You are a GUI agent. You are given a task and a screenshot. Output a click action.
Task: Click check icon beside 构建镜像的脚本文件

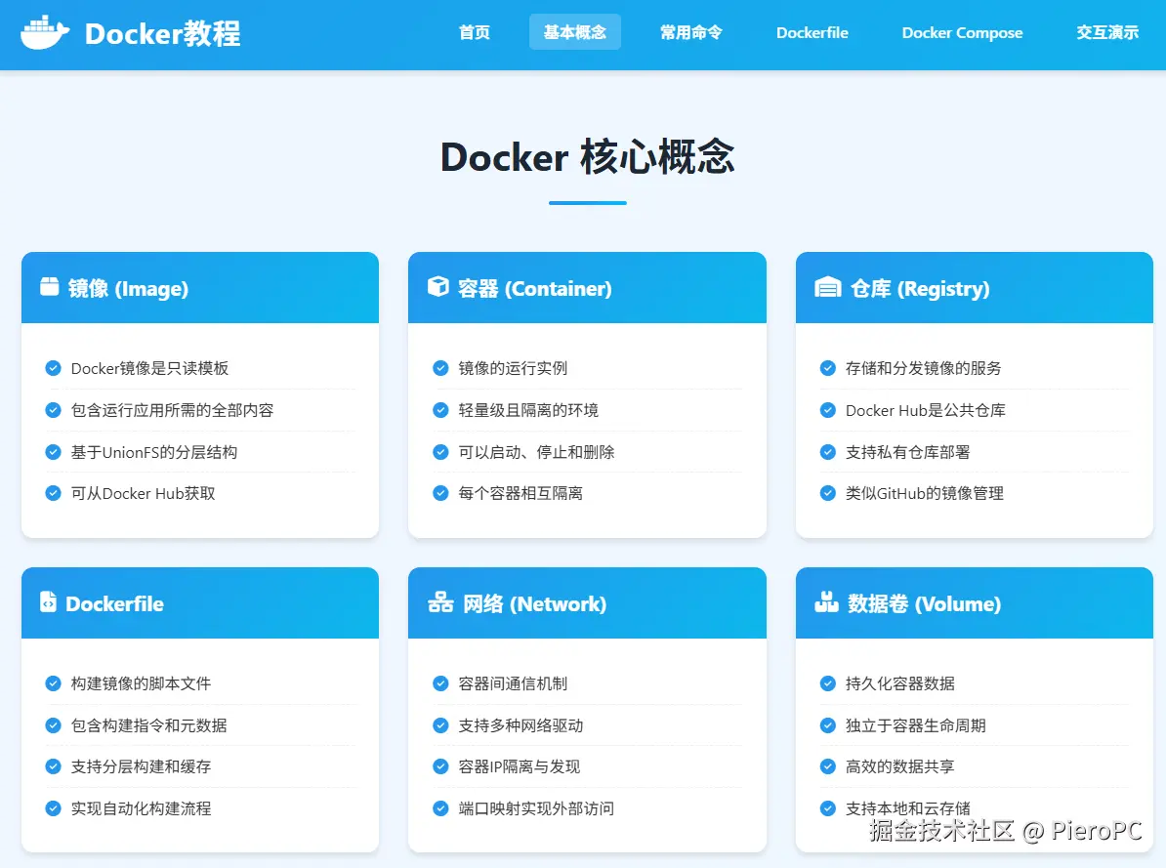[53, 683]
